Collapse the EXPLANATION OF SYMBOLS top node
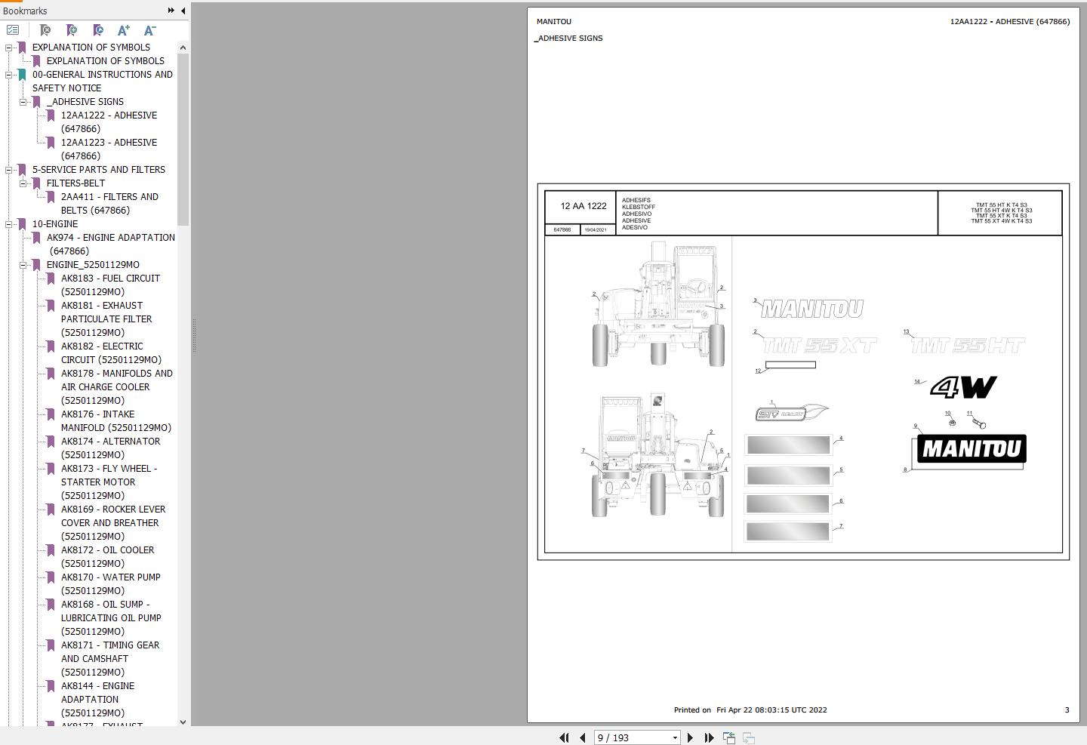Image resolution: width=1087 pixels, height=745 pixels. pos(9,48)
